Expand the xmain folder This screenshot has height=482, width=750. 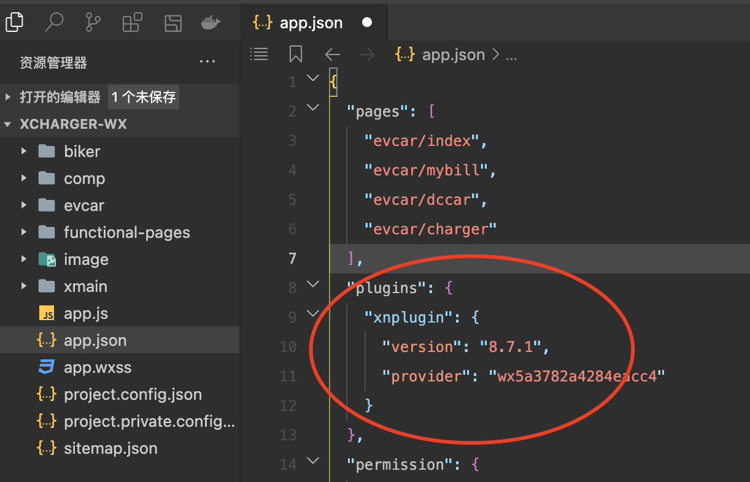[x=120, y=286]
